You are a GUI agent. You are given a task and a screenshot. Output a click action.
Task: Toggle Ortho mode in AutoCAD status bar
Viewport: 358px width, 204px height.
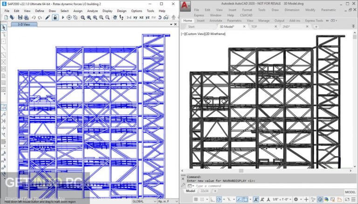213,199
